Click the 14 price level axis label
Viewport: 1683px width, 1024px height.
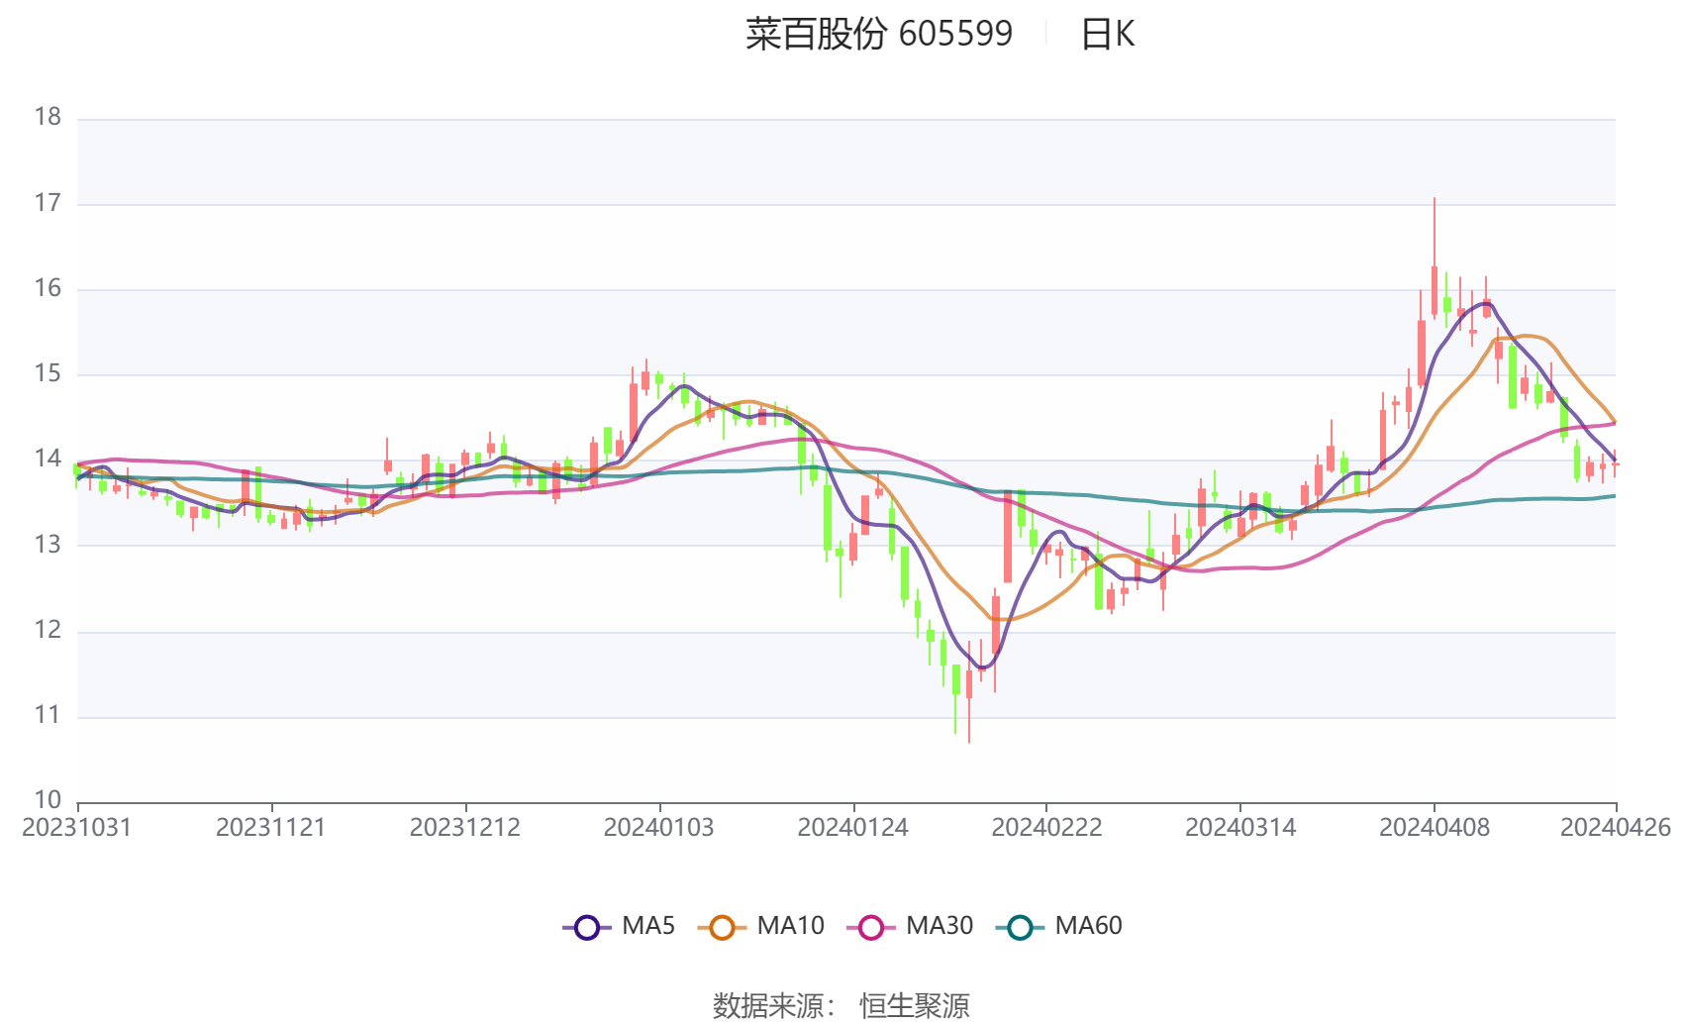pos(48,459)
